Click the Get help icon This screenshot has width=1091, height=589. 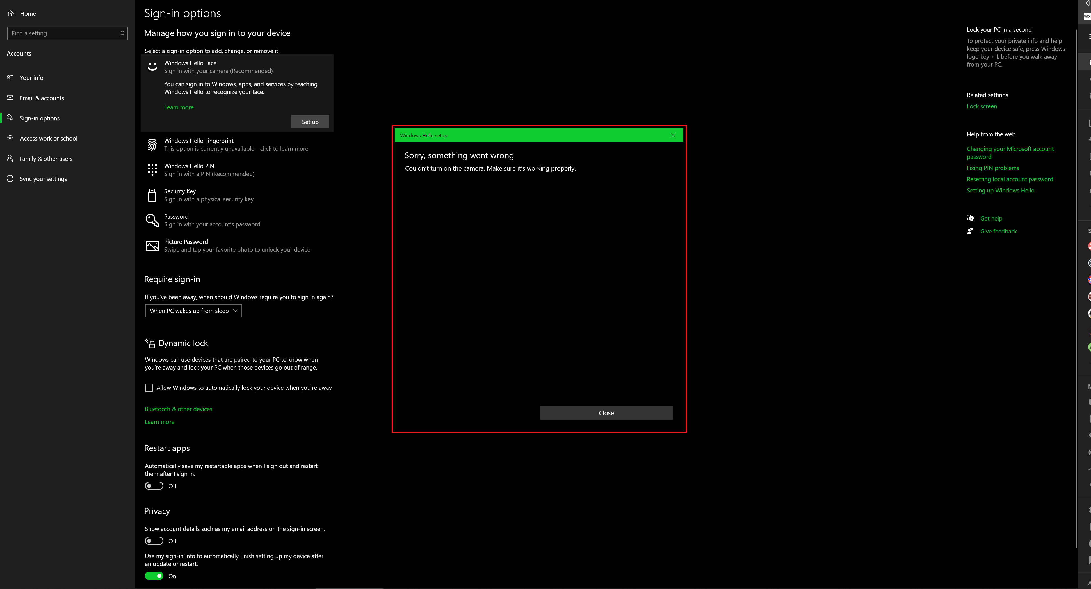[x=971, y=218]
